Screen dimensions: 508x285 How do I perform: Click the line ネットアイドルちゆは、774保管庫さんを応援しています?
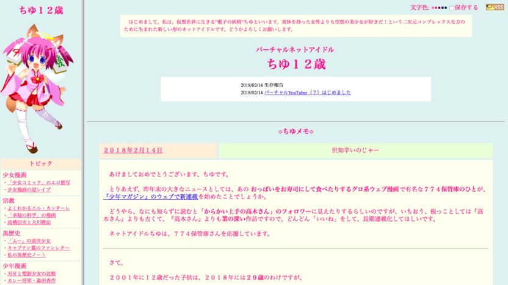coord(190,234)
